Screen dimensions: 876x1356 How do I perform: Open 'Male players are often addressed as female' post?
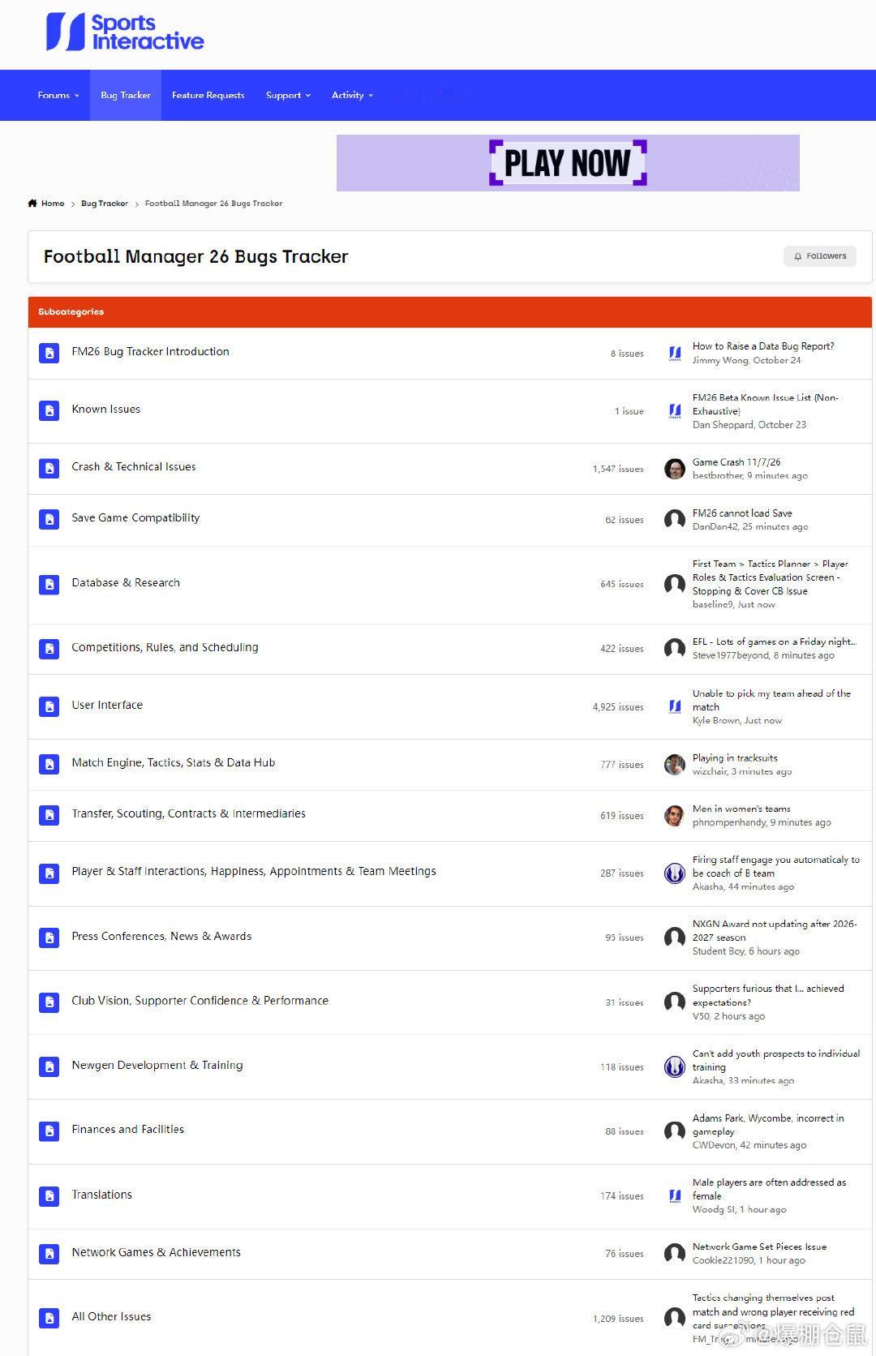tap(769, 1190)
